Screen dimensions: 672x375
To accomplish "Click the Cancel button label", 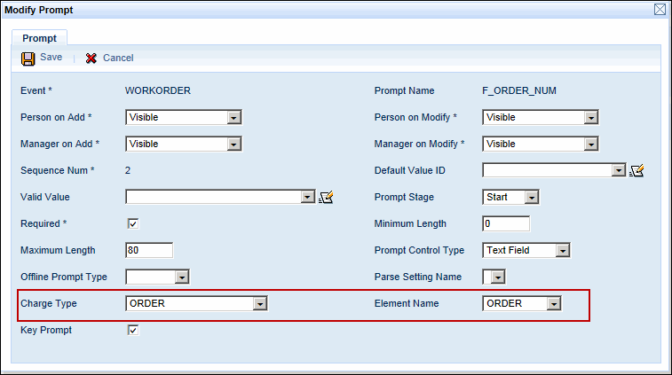I will click(x=118, y=58).
